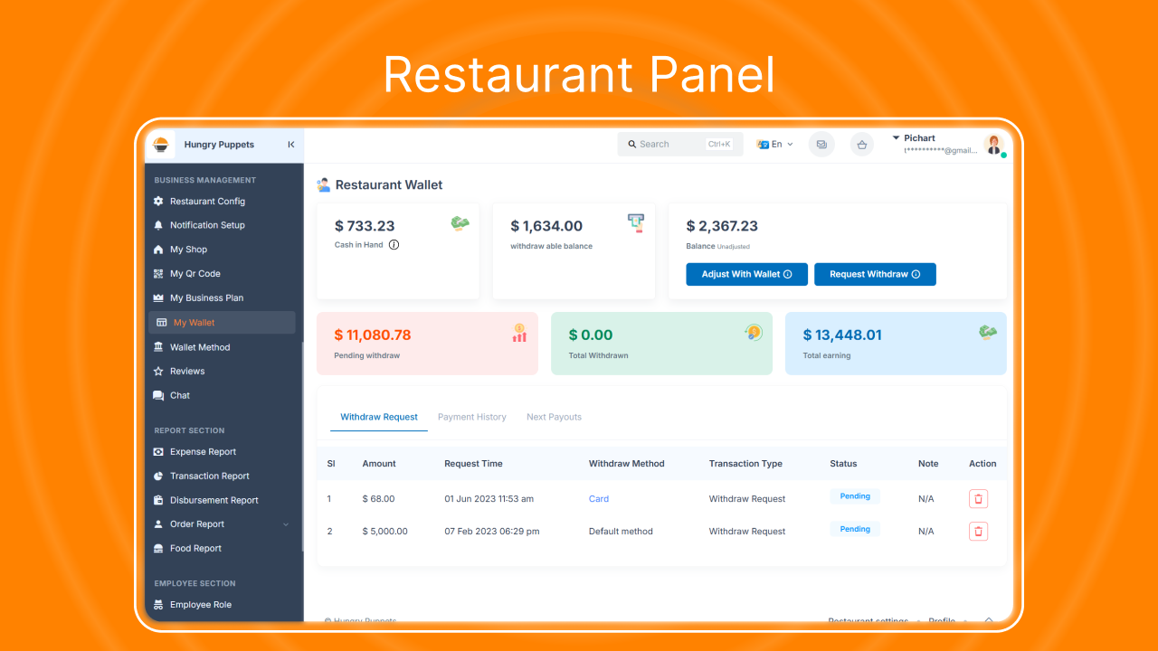Viewport: 1158px width, 651px height.
Task: Open the messages envelope icon in the header
Action: pyautogui.click(x=821, y=144)
